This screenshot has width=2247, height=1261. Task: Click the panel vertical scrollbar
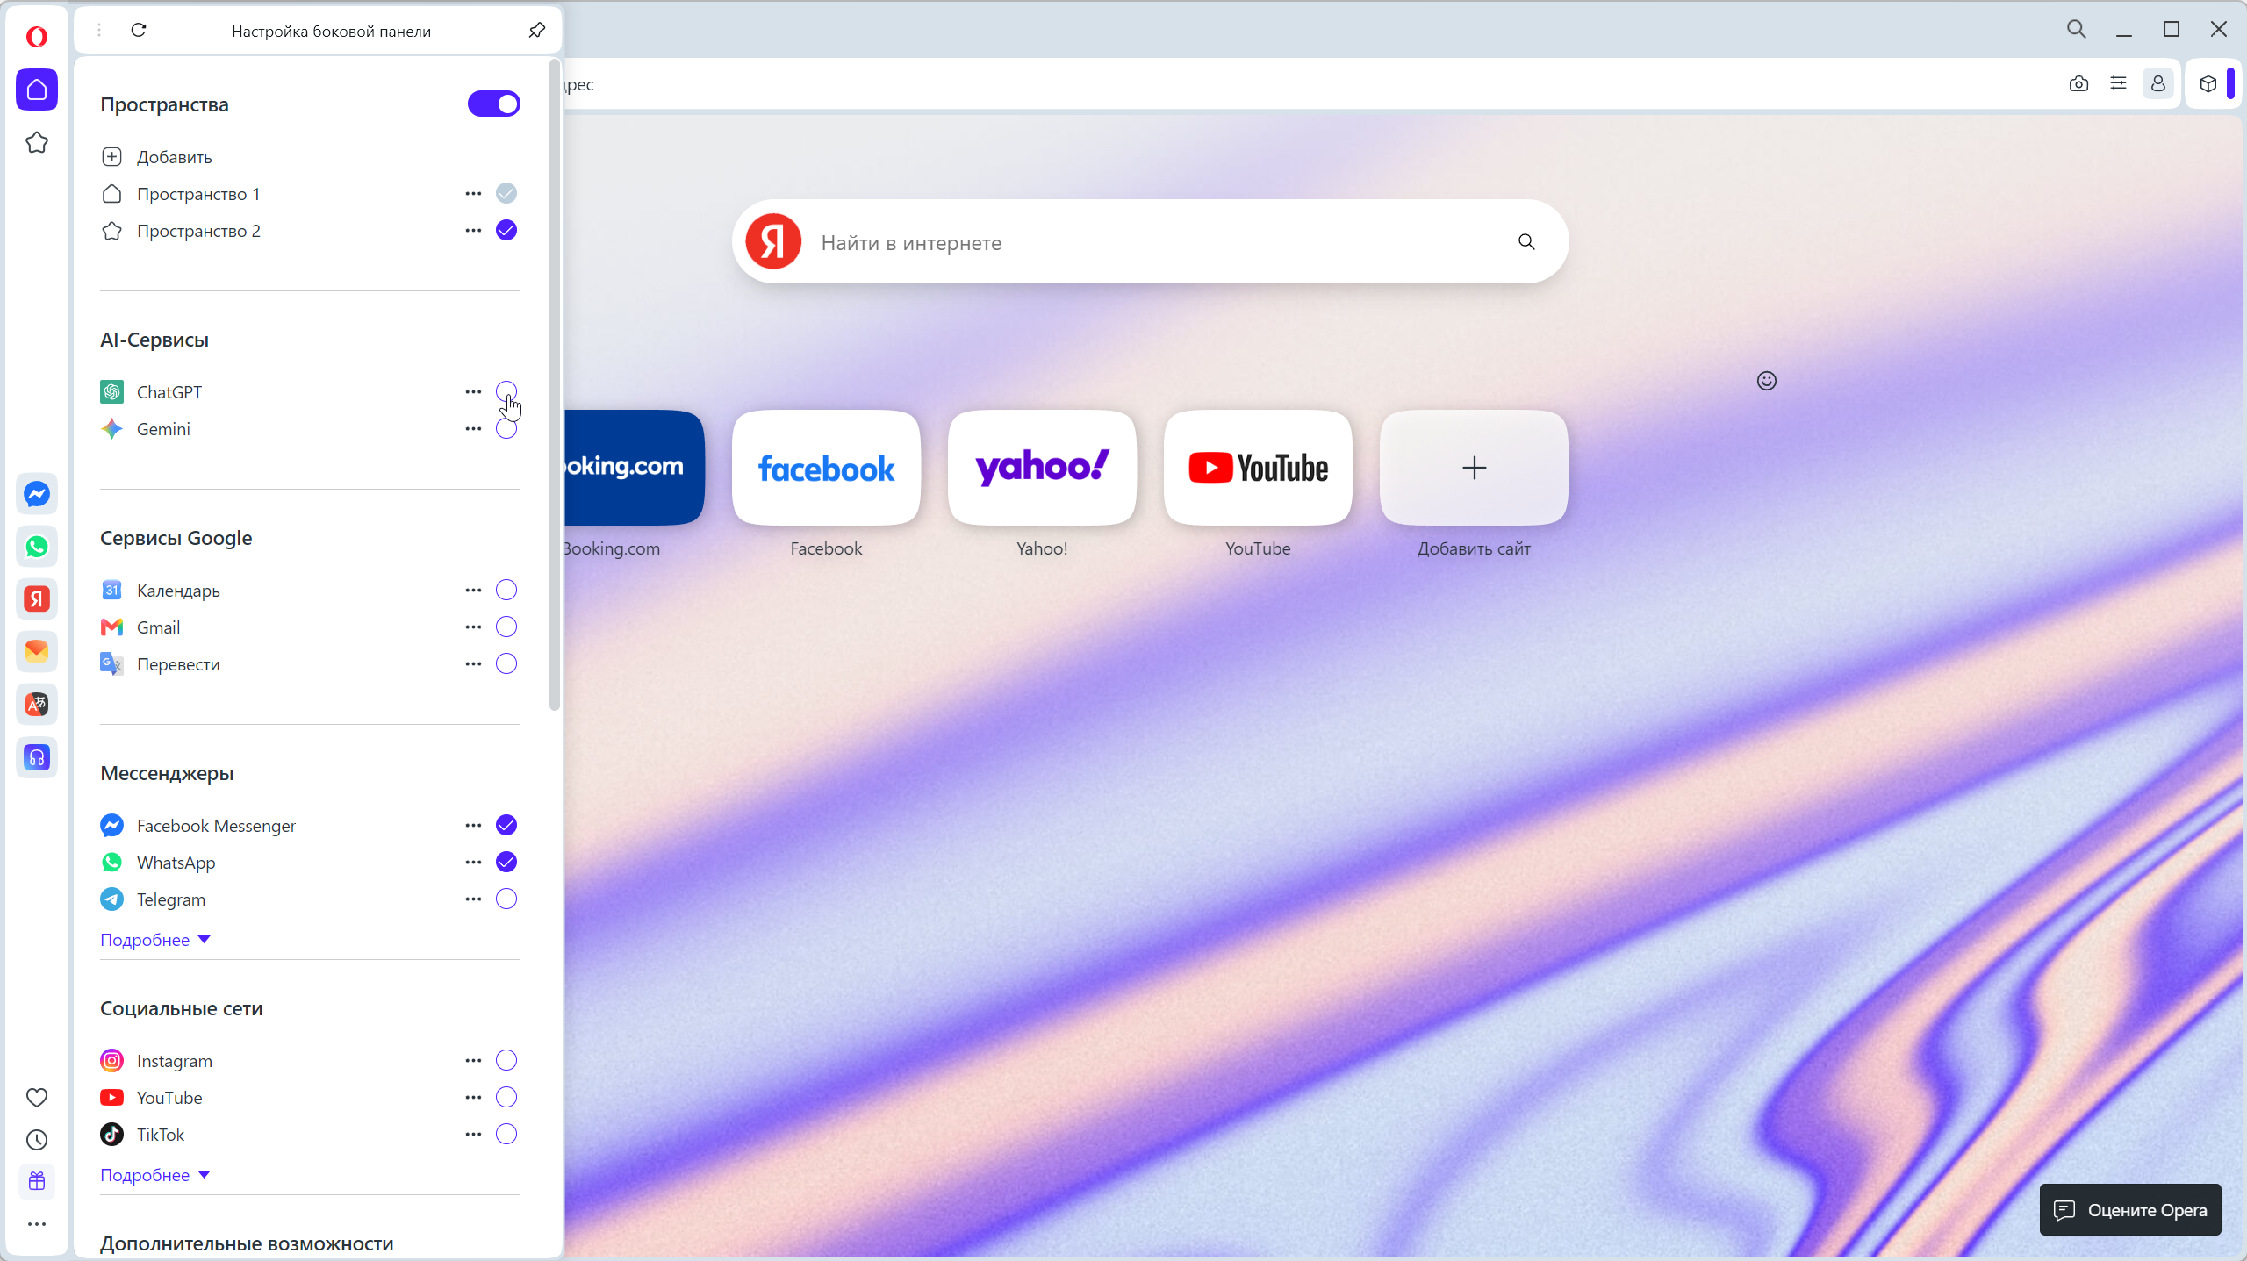point(554,384)
